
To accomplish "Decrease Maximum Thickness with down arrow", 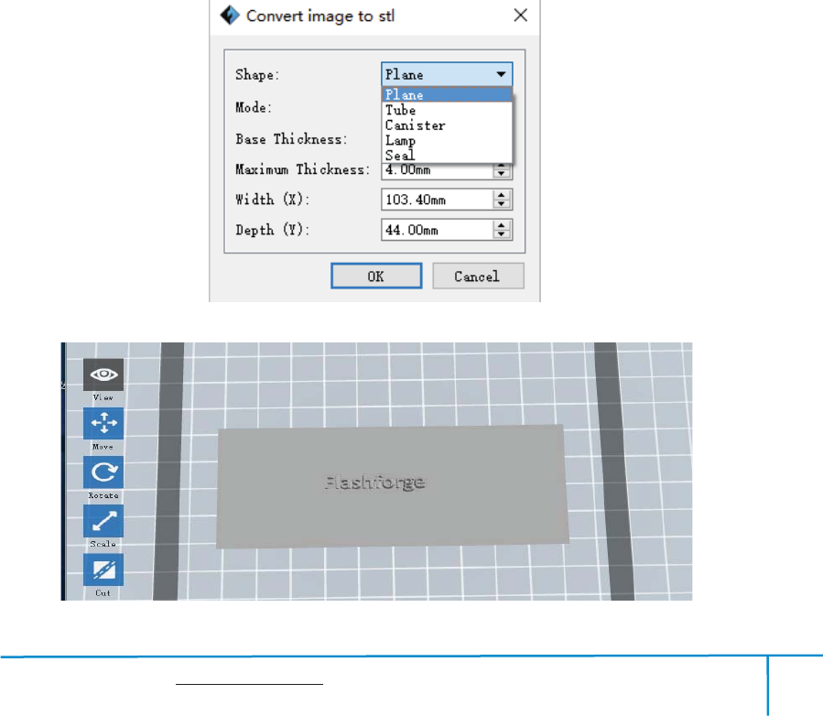I will coord(502,174).
